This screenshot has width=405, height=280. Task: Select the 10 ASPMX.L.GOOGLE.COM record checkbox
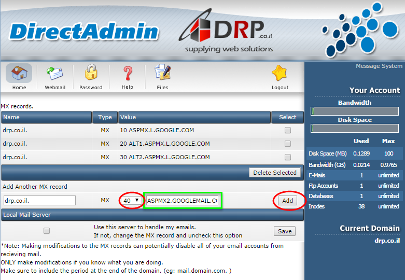[288, 131]
